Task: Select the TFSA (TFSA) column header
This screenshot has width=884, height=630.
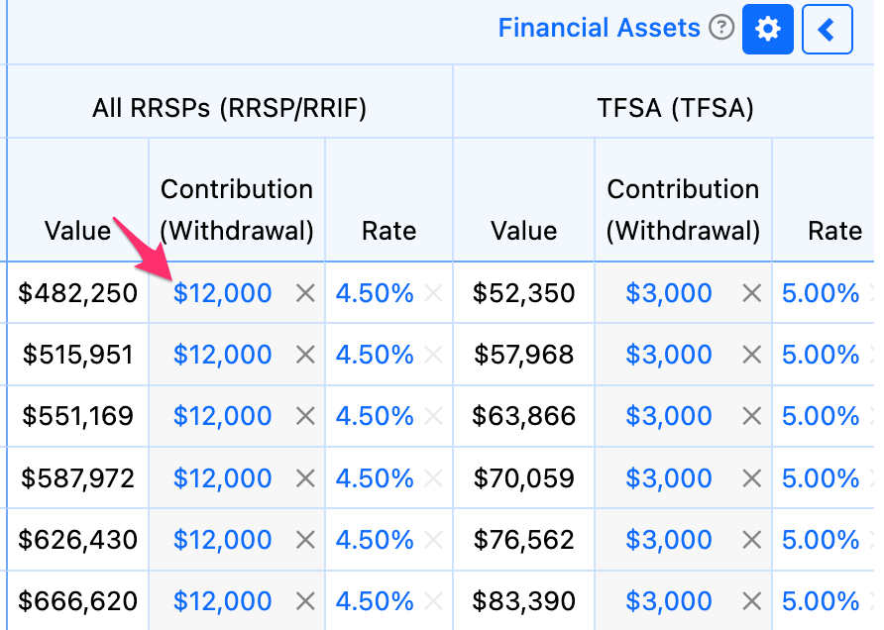Action: [x=676, y=108]
